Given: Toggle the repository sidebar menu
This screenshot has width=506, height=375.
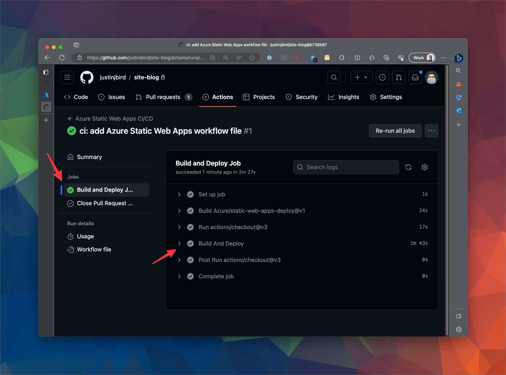Looking at the screenshot, I should point(67,77).
